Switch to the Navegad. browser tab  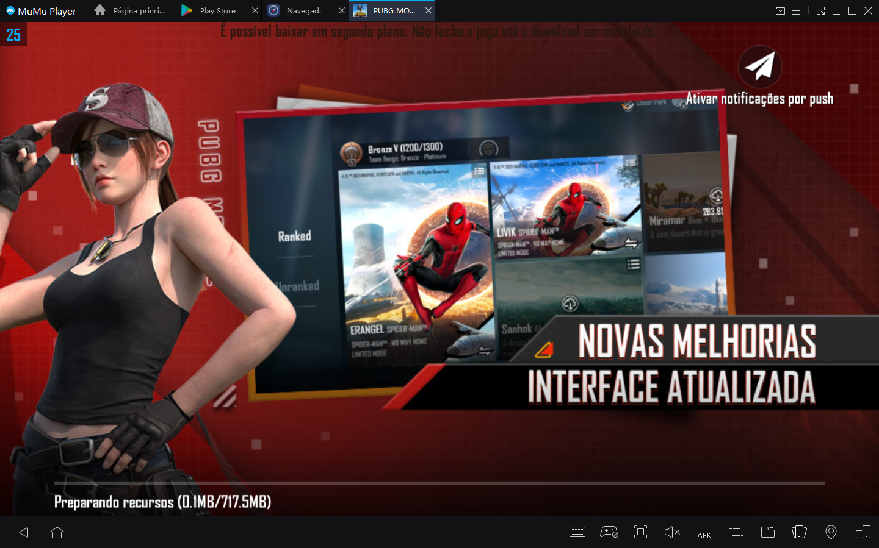(303, 10)
